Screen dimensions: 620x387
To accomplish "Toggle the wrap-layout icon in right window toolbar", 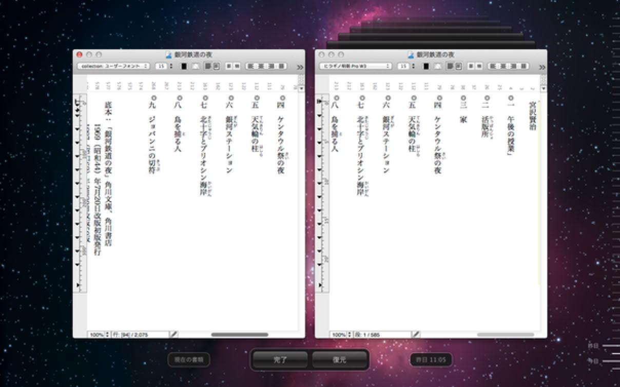I will 458,66.
